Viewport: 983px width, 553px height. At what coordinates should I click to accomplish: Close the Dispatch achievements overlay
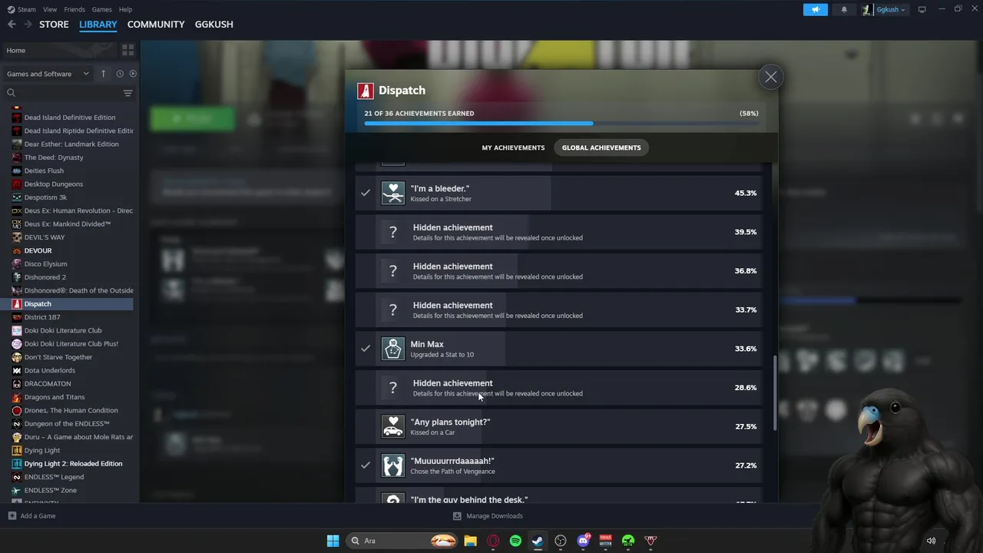tap(770, 77)
